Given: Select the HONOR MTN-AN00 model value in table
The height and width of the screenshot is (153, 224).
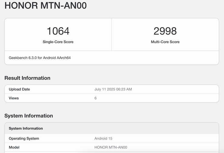Looking at the screenshot, I should (x=111, y=148).
